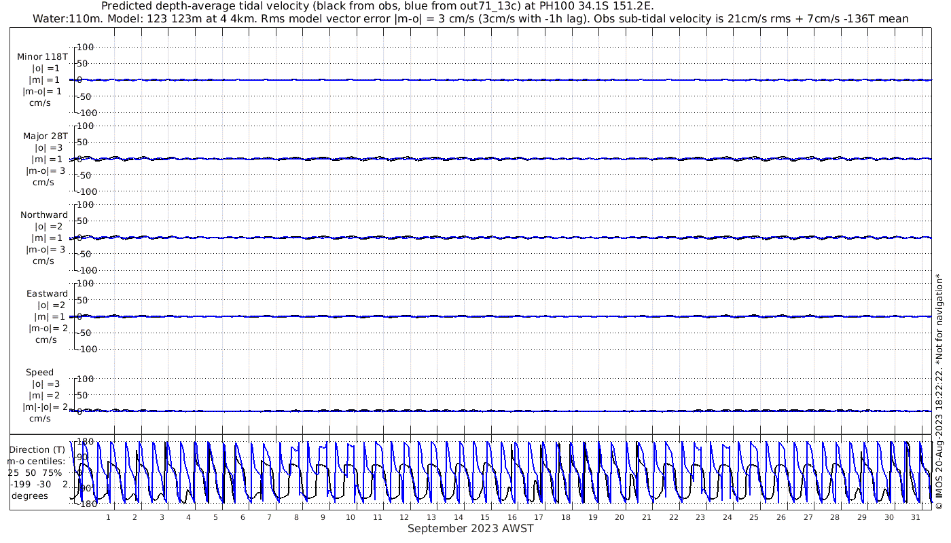This screenshot has width=951, height=543.
Task: Click day '29' on the date axis
Action: click(x=862, y=517)
